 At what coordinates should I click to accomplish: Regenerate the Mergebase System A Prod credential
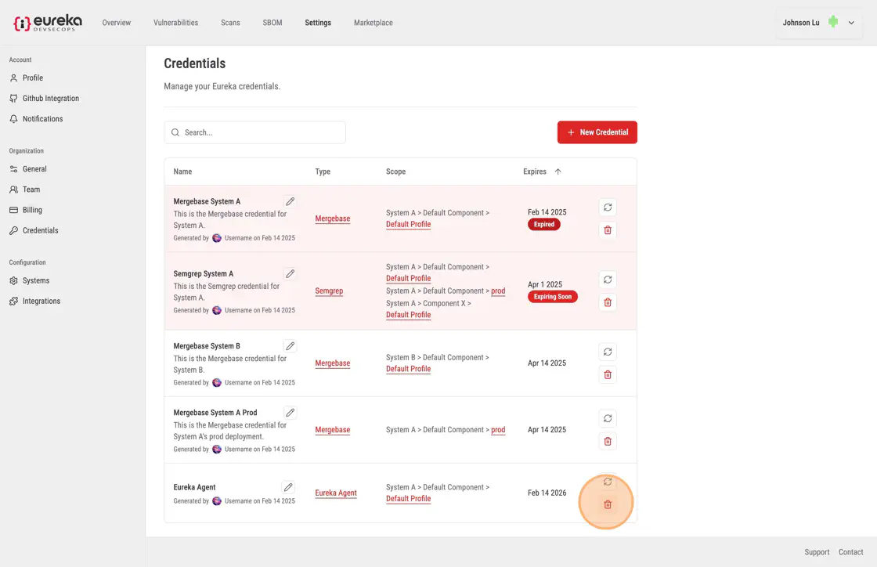coord(607,418)
